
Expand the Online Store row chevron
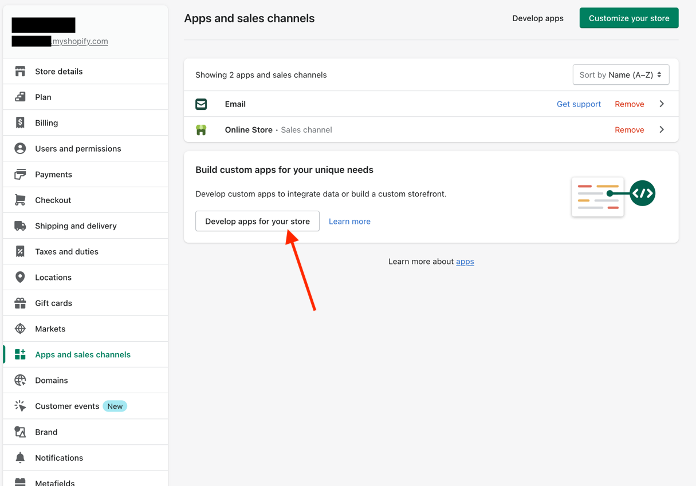tap(662, 130)
